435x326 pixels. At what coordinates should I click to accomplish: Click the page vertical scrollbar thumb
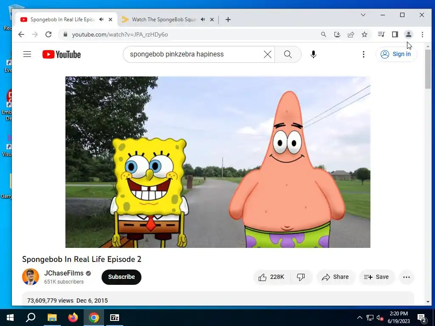click(428, 69)
